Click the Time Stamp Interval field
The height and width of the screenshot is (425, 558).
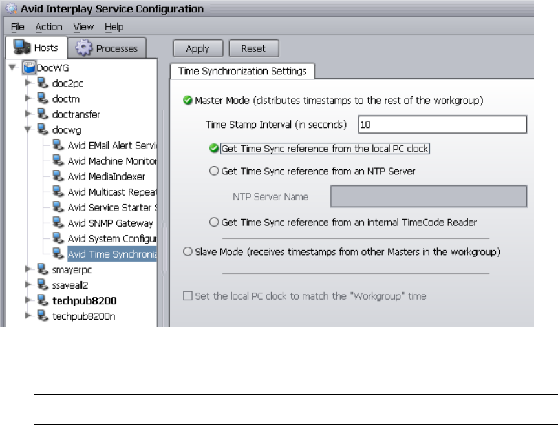pos(442,125)
